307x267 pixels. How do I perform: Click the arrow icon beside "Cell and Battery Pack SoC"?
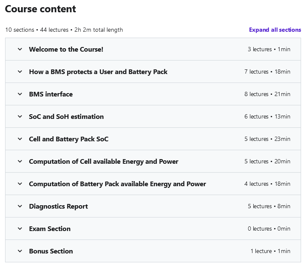20,139
